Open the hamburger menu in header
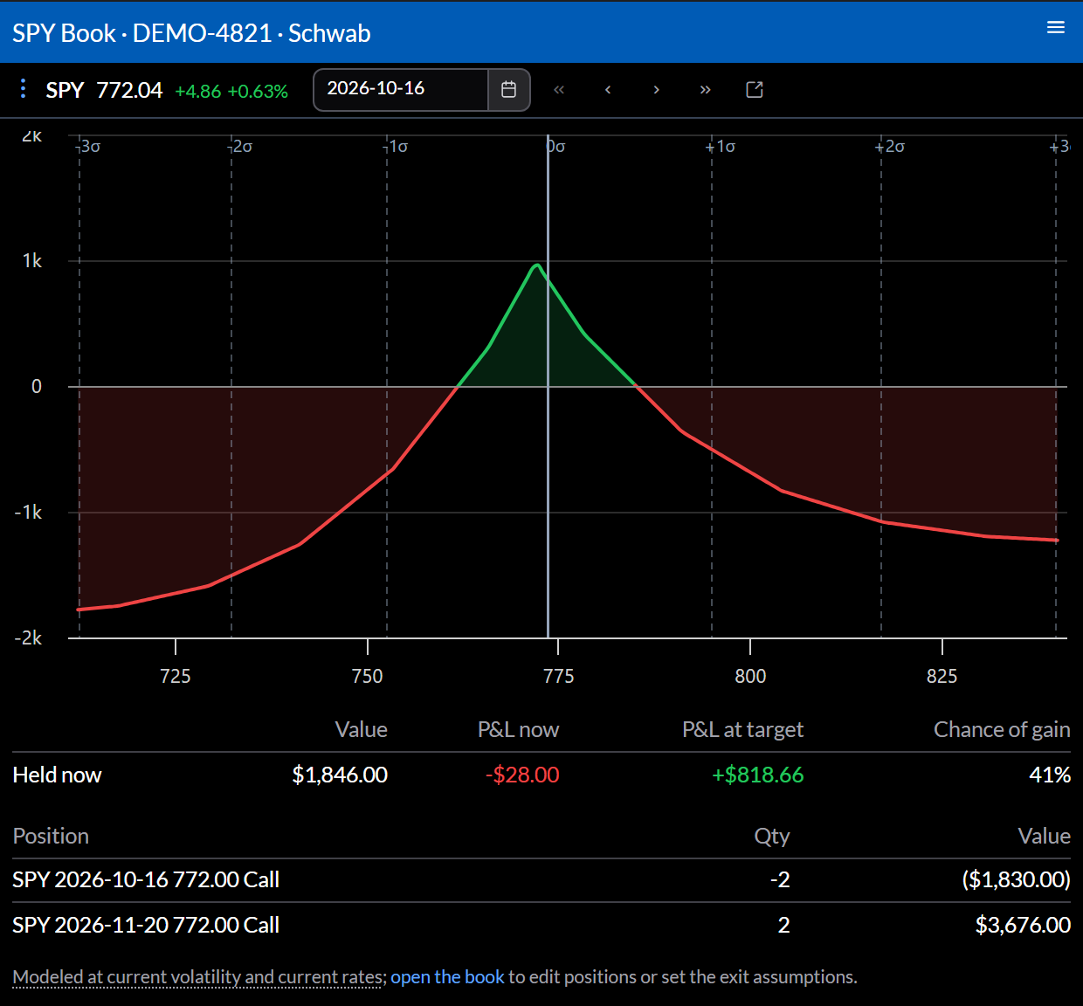This screenshot has width=1083, height=1006. 1055,28
